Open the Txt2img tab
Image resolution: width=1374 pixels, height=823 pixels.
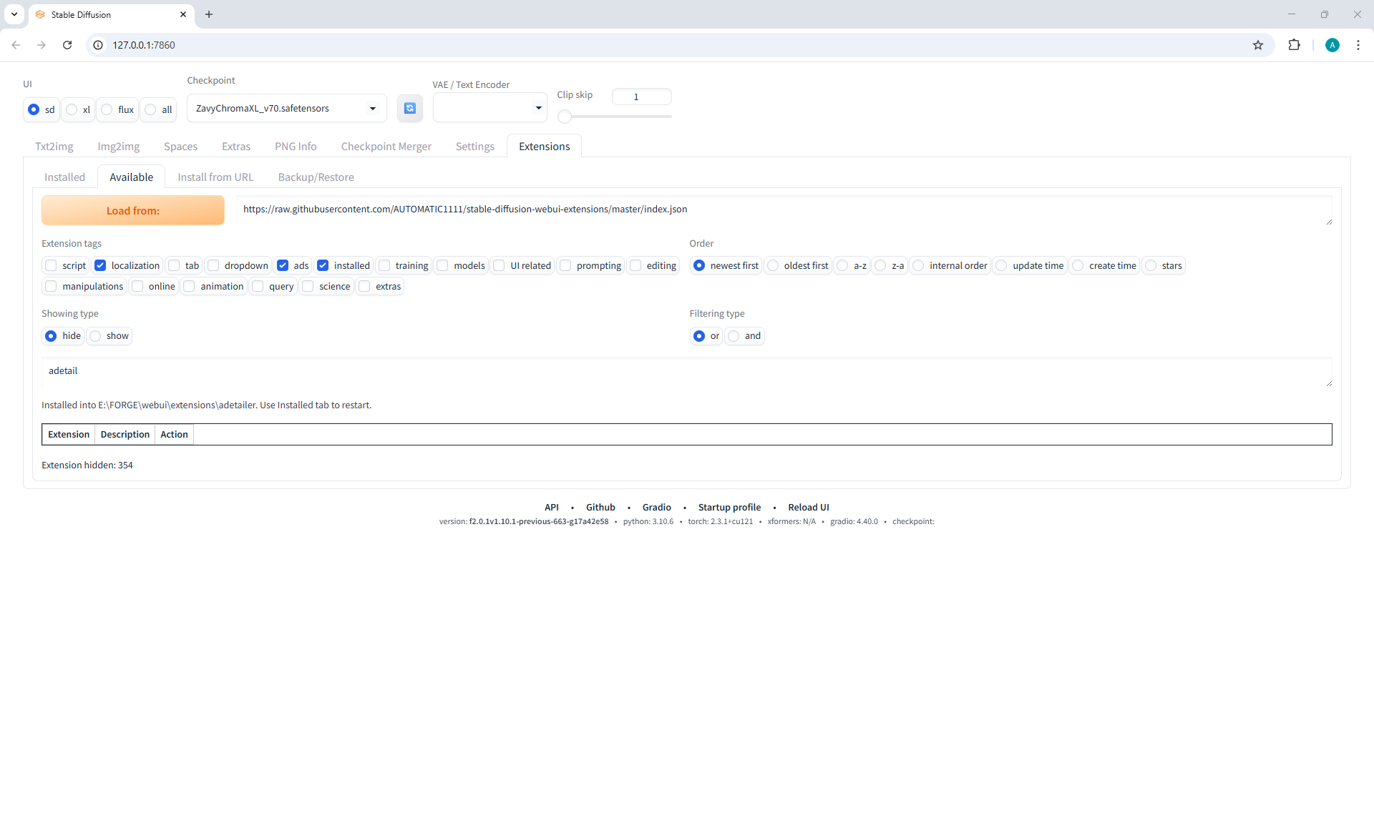point(54,147)
